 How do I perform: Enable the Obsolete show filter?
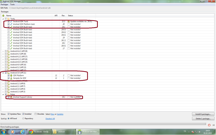click(35, 114)
